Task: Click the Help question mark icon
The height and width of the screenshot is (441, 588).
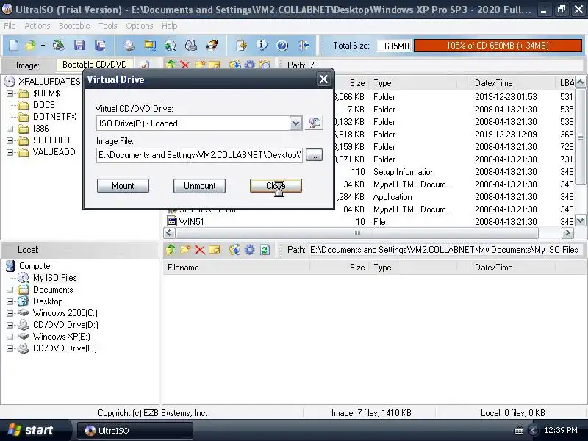Action: pyautogui.click(x=282, y=46)
